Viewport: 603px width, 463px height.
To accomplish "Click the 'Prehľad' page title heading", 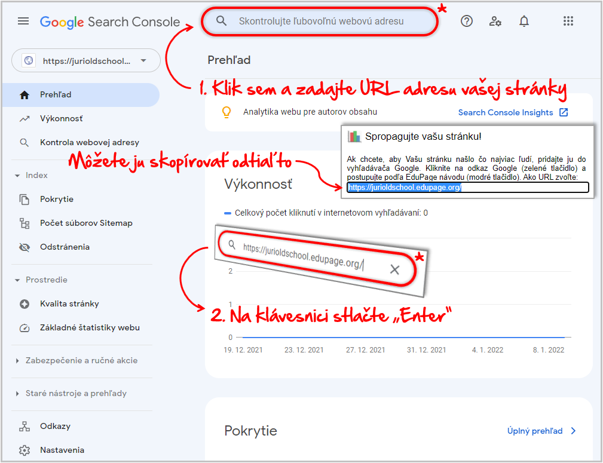I will (x=229, y=60).
